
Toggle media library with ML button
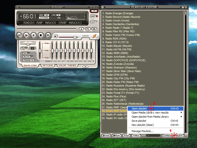94,29
